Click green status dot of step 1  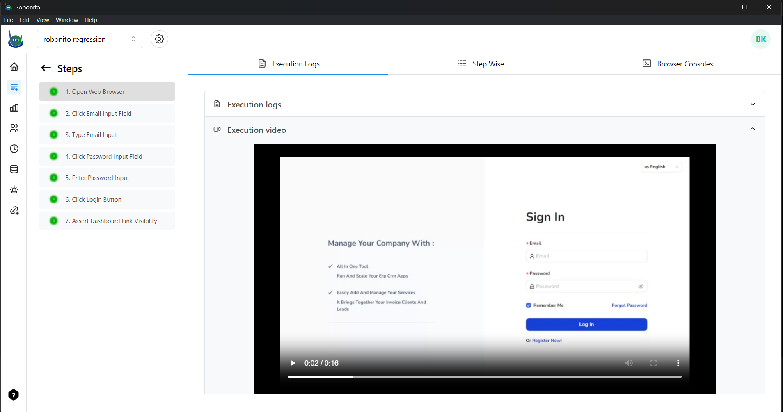(x=54, y=91)
